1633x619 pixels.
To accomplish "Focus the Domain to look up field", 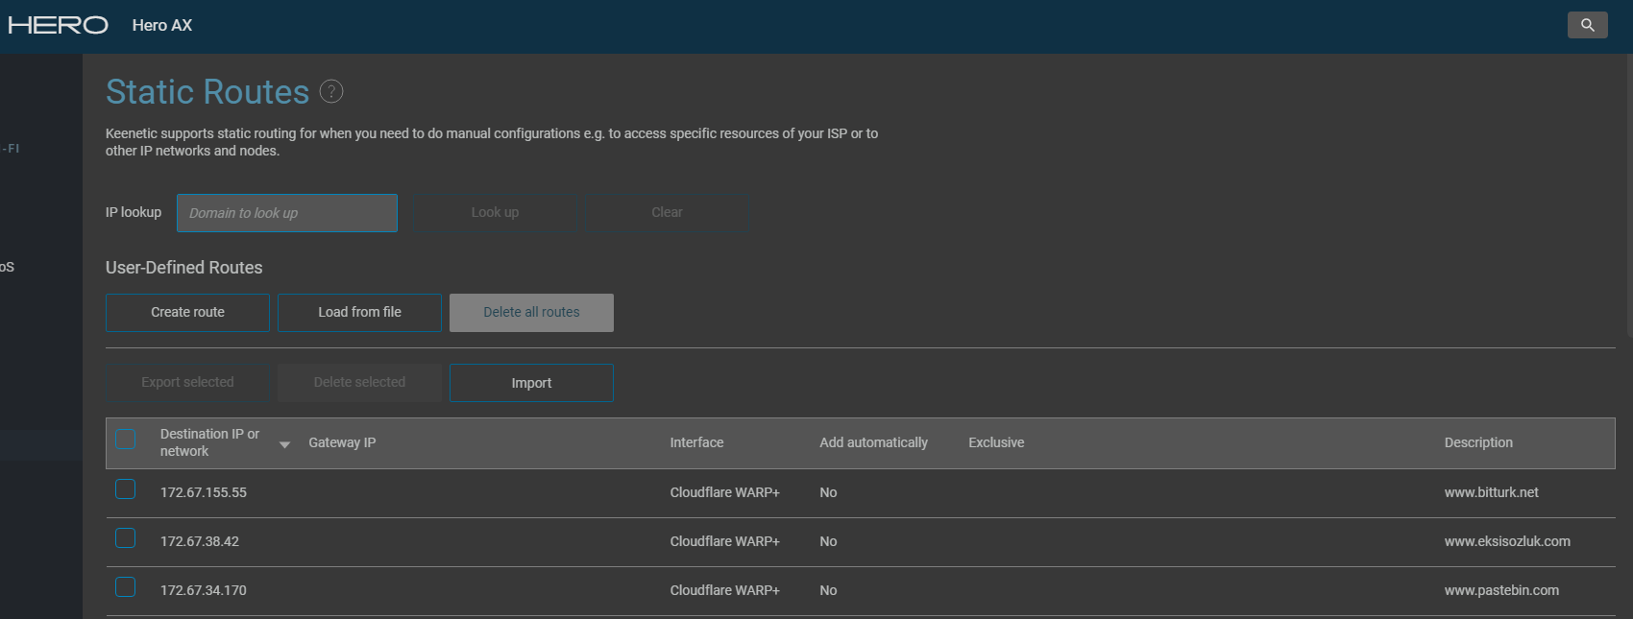I will click(287, 213).
